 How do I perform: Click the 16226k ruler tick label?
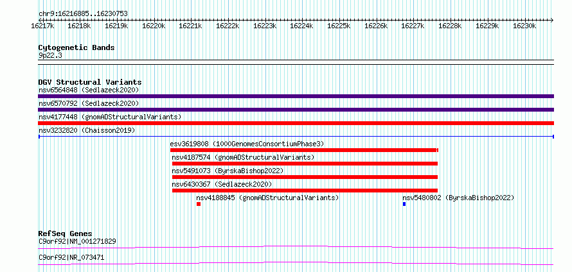(376, 26)
